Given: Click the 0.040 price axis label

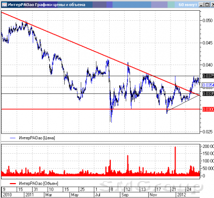Looking at the screenshot, I should 208,65.
